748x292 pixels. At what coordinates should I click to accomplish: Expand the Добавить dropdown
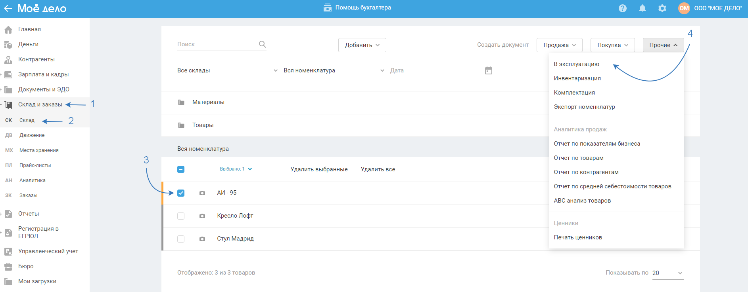(x=362, y=45)
